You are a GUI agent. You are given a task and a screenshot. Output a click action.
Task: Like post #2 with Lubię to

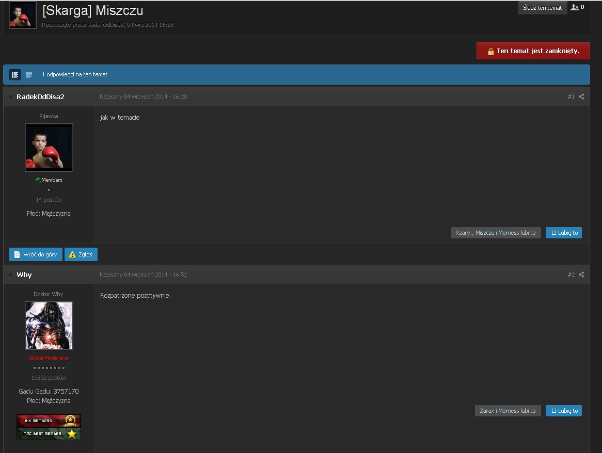click(x=564, y=411)
